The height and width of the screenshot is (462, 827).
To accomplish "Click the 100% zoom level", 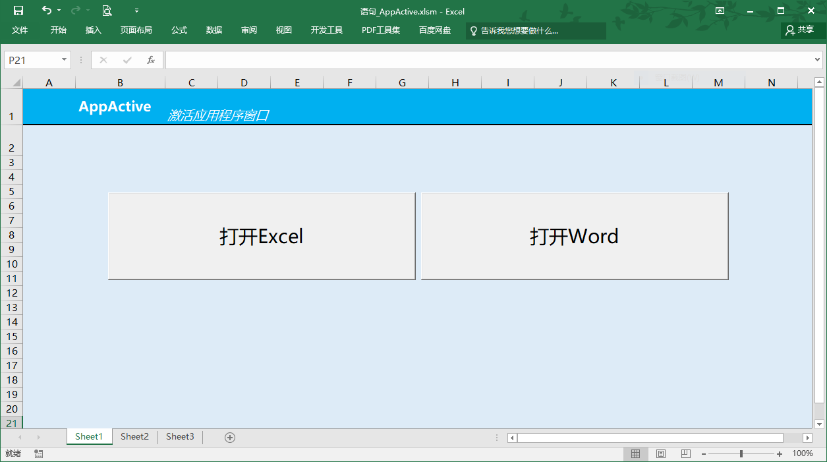I will pyautogui.click(x=802, y=453).
